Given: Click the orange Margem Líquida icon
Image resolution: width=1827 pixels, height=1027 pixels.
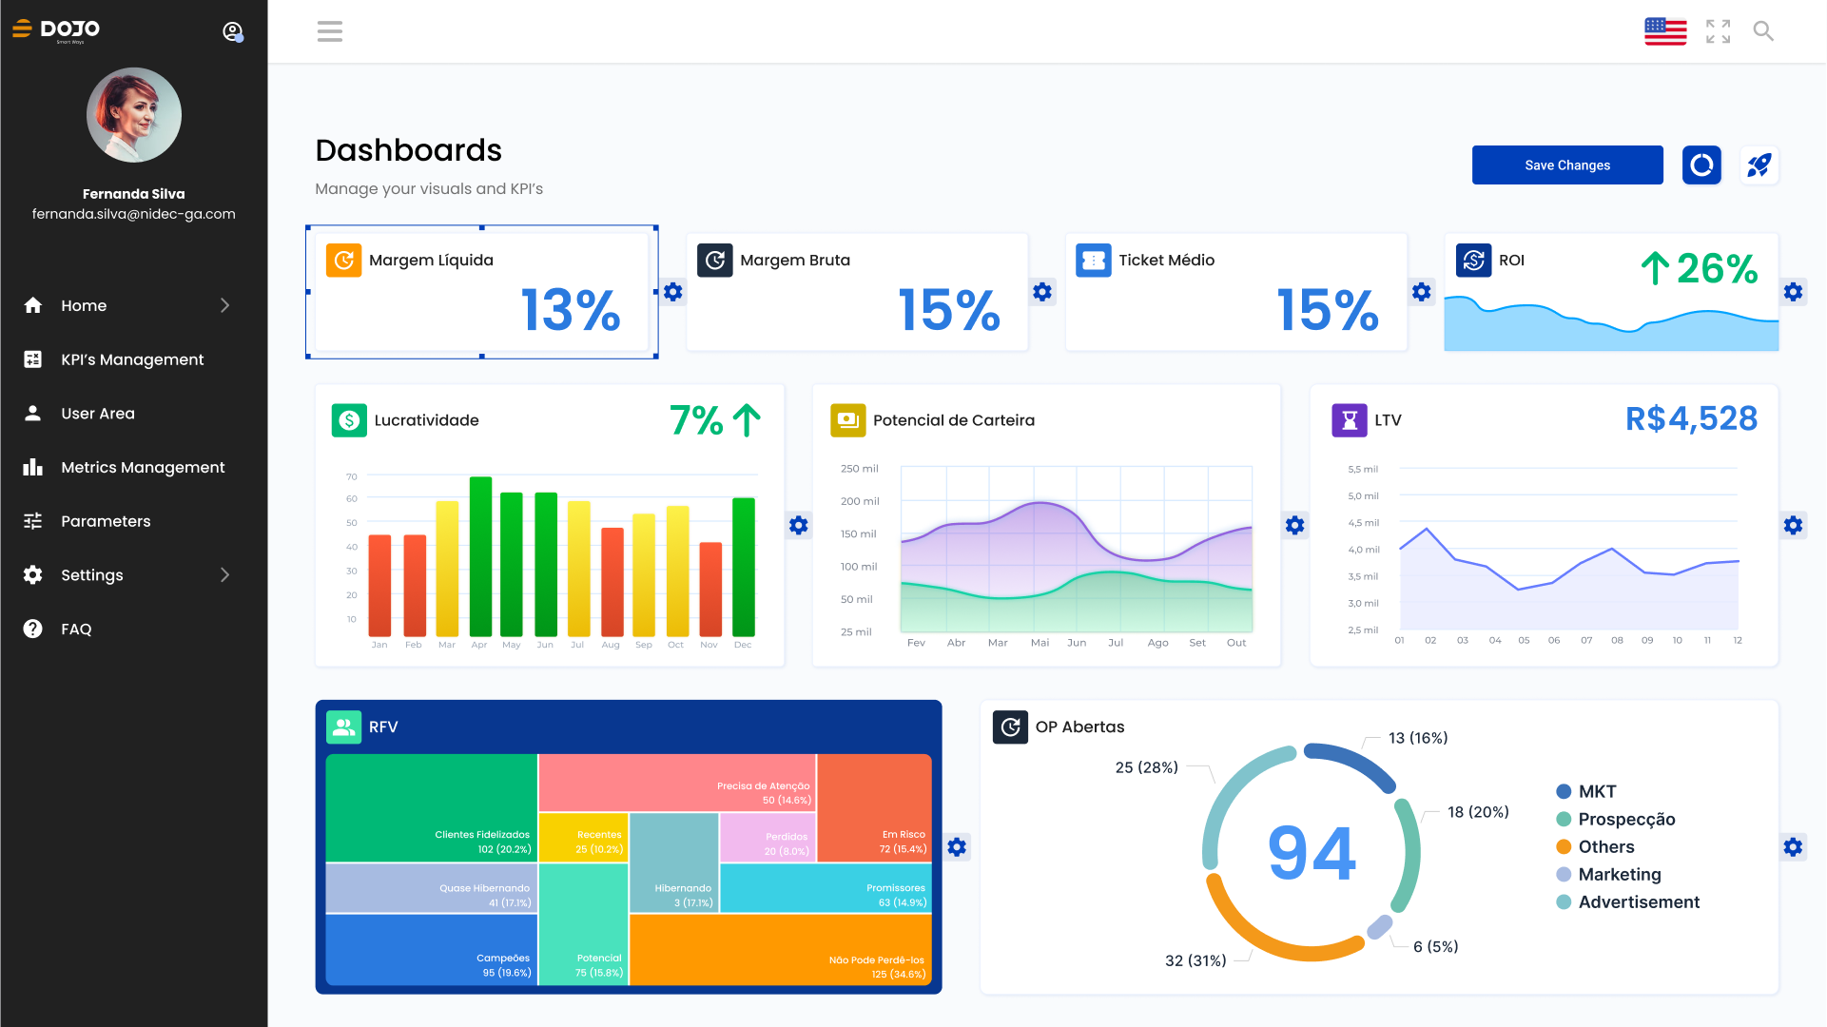Looking at the screenshot, I should (343, 260).
